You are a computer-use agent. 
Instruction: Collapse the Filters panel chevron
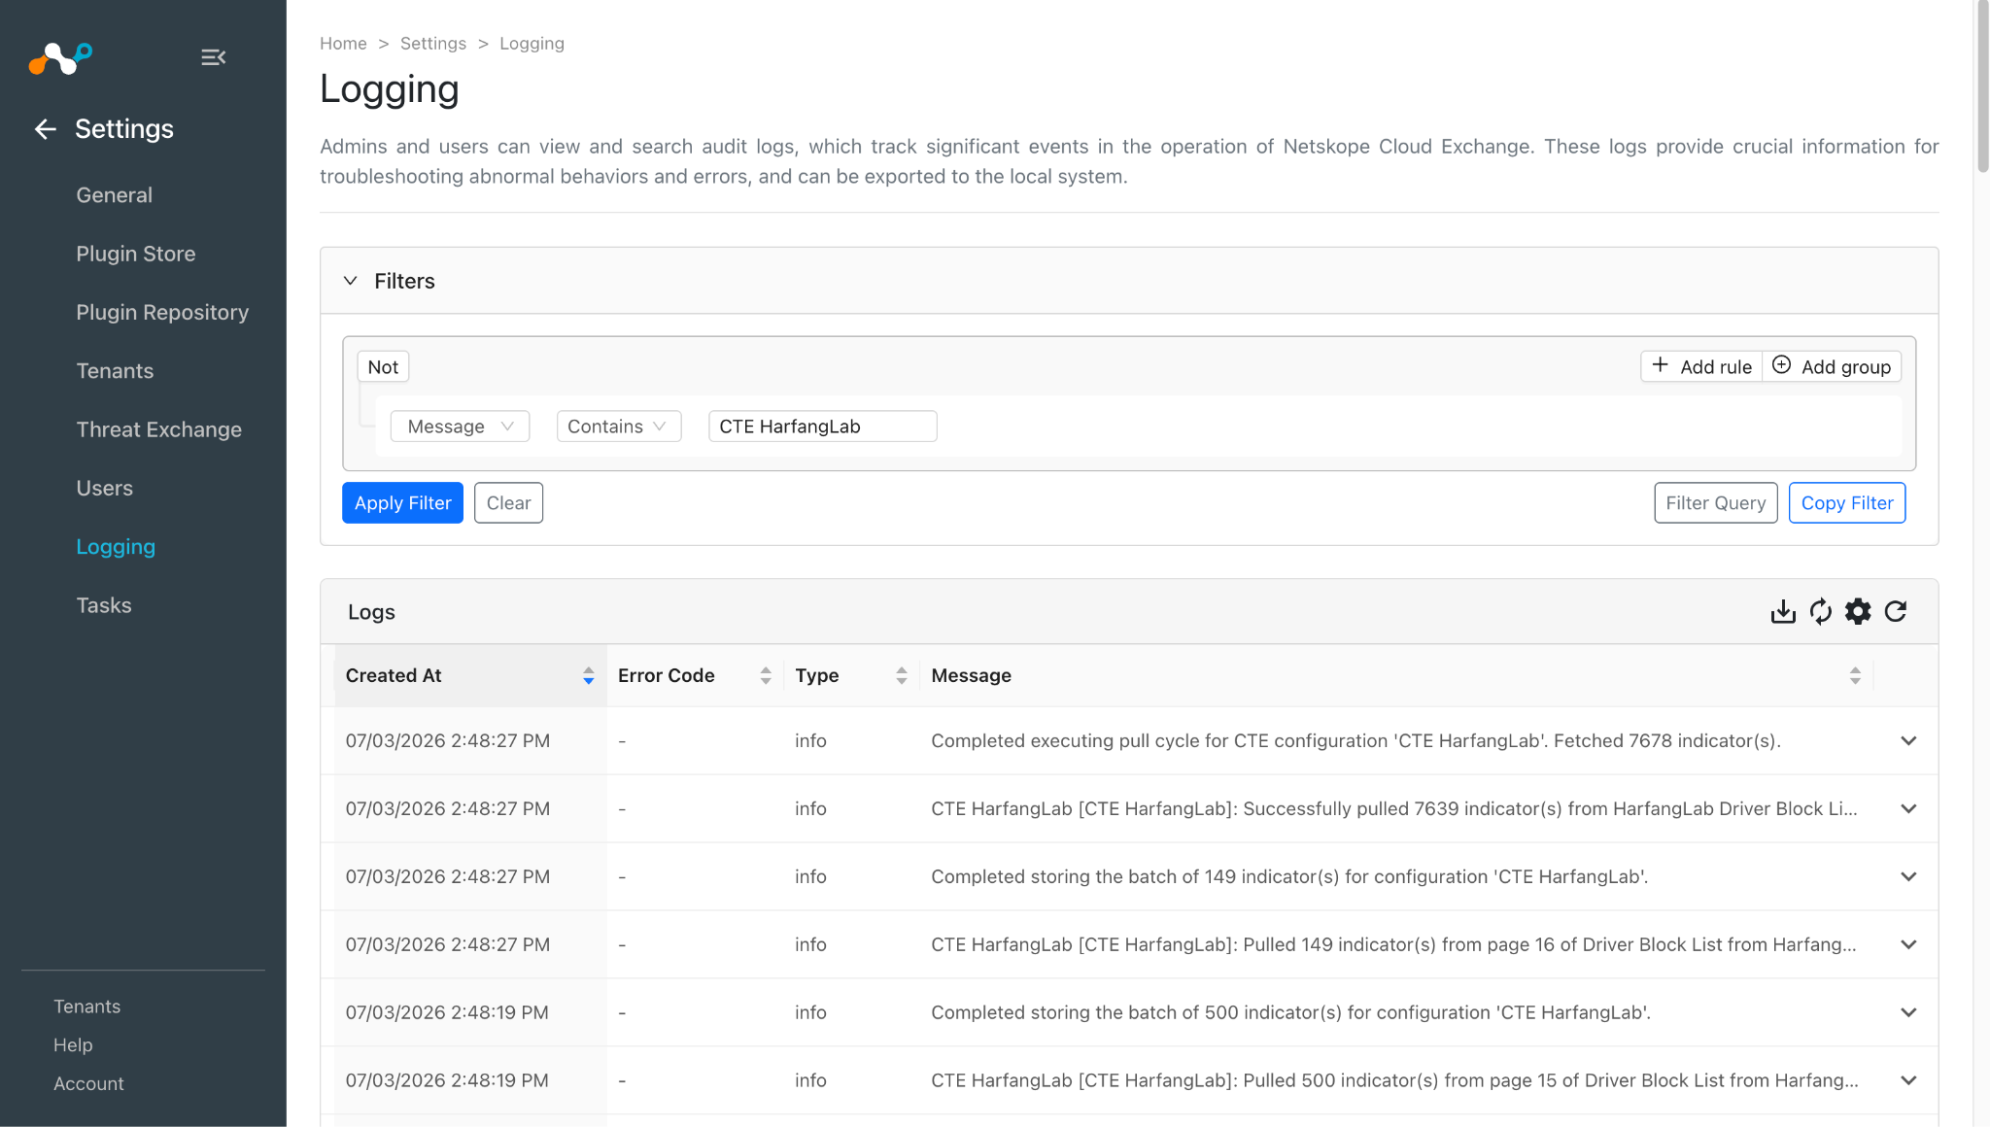click(351, 281)
